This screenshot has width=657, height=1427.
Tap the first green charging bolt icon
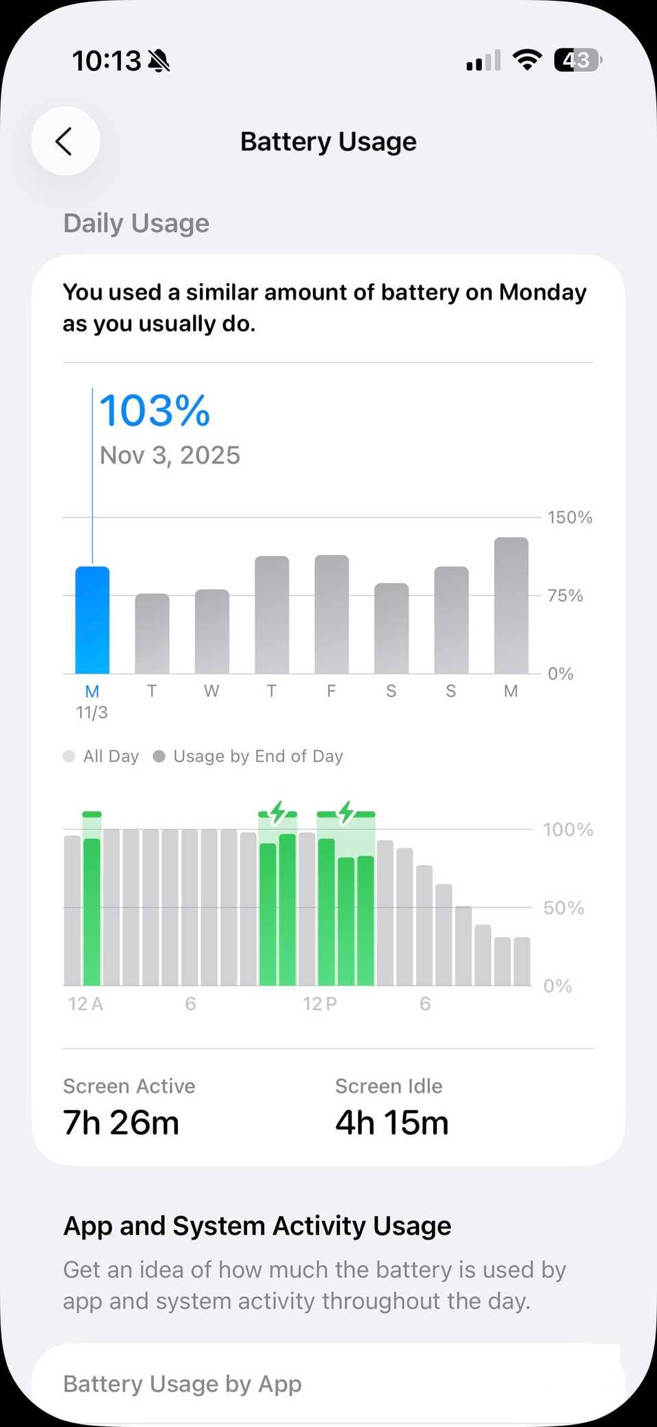(x=277, y=812)
